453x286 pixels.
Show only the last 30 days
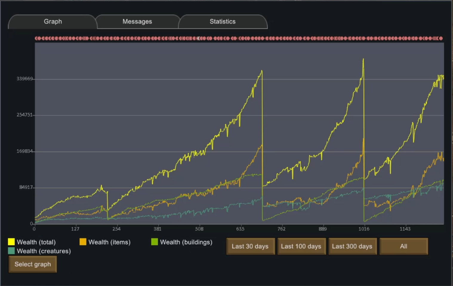pos(250,246)
